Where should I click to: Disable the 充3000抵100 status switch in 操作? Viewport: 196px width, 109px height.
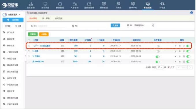(188, 62)
